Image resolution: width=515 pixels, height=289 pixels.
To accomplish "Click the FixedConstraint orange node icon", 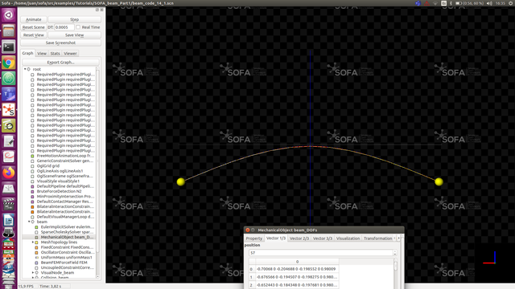I will (36, 247).
